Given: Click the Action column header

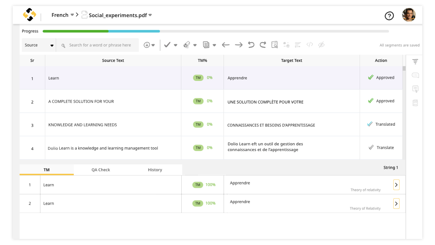Looking at the screenshot, I should point(381,60).
